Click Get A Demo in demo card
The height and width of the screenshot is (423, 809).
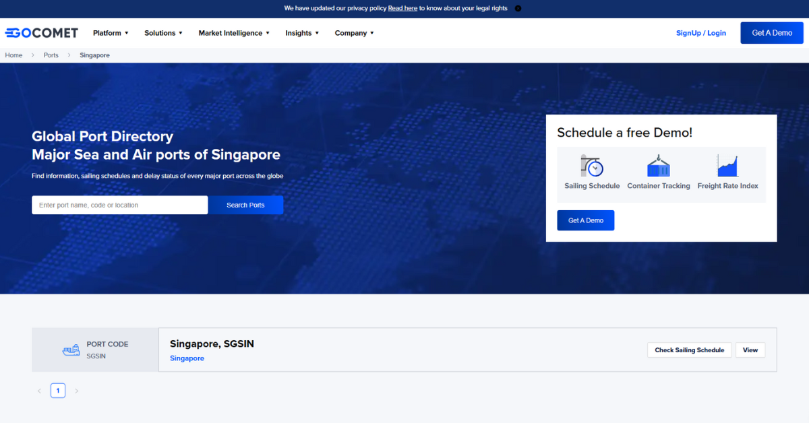pos(586,220)
